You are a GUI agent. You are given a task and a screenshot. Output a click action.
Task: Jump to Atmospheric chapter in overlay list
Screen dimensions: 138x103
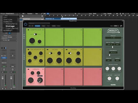[x=11, y=24]
